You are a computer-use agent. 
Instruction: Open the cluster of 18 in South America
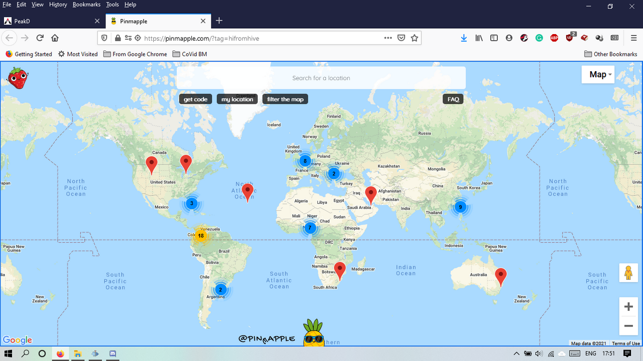tap(201, 236)
